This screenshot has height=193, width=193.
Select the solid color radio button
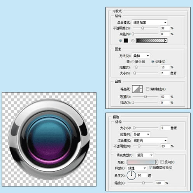coord(120,41)
